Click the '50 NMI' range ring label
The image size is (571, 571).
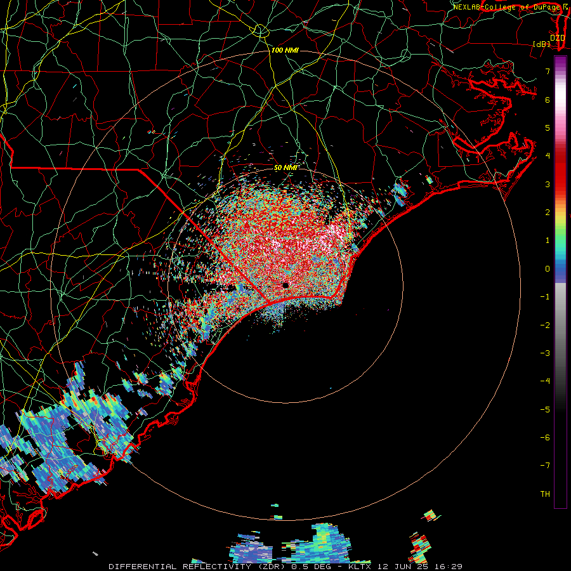285,167
